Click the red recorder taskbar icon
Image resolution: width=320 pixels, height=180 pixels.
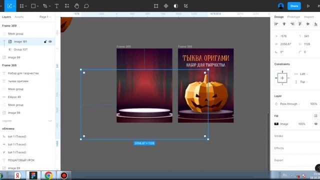(x=64, y=175)
